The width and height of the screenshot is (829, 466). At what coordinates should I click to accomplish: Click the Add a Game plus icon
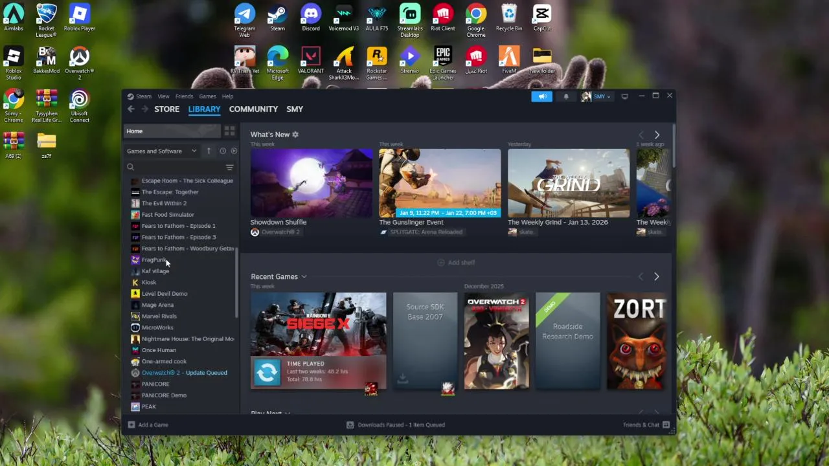pyautogui.click(x=131, y=425)
